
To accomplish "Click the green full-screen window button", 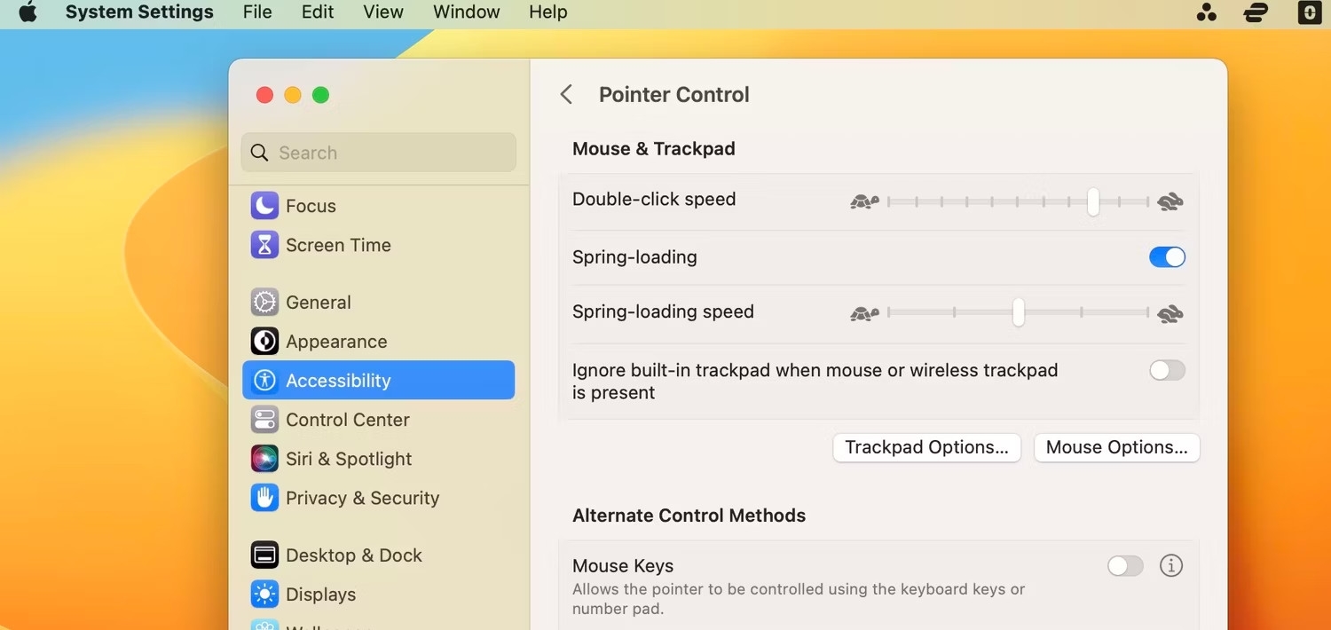I will (321, 95).
